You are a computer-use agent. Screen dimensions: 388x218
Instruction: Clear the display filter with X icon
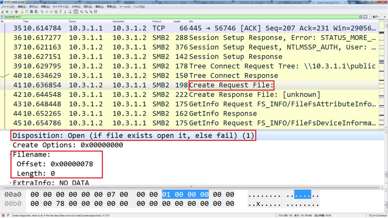361,17
